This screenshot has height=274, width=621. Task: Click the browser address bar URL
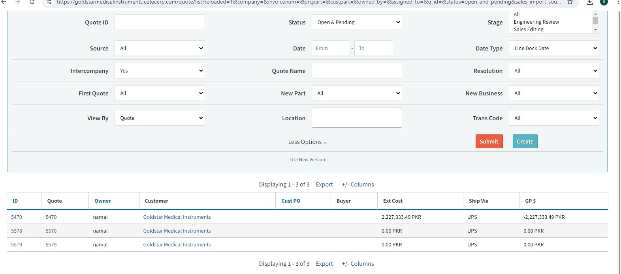pyautogui.click(x=308, y=2)
